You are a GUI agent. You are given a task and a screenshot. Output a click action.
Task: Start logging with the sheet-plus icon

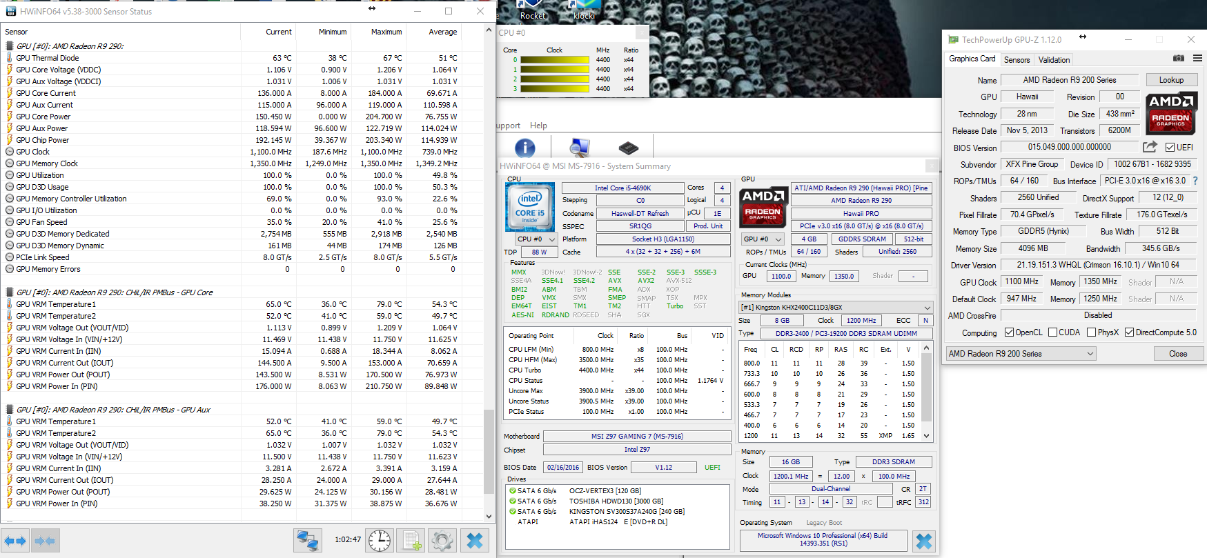coord(411,541)
